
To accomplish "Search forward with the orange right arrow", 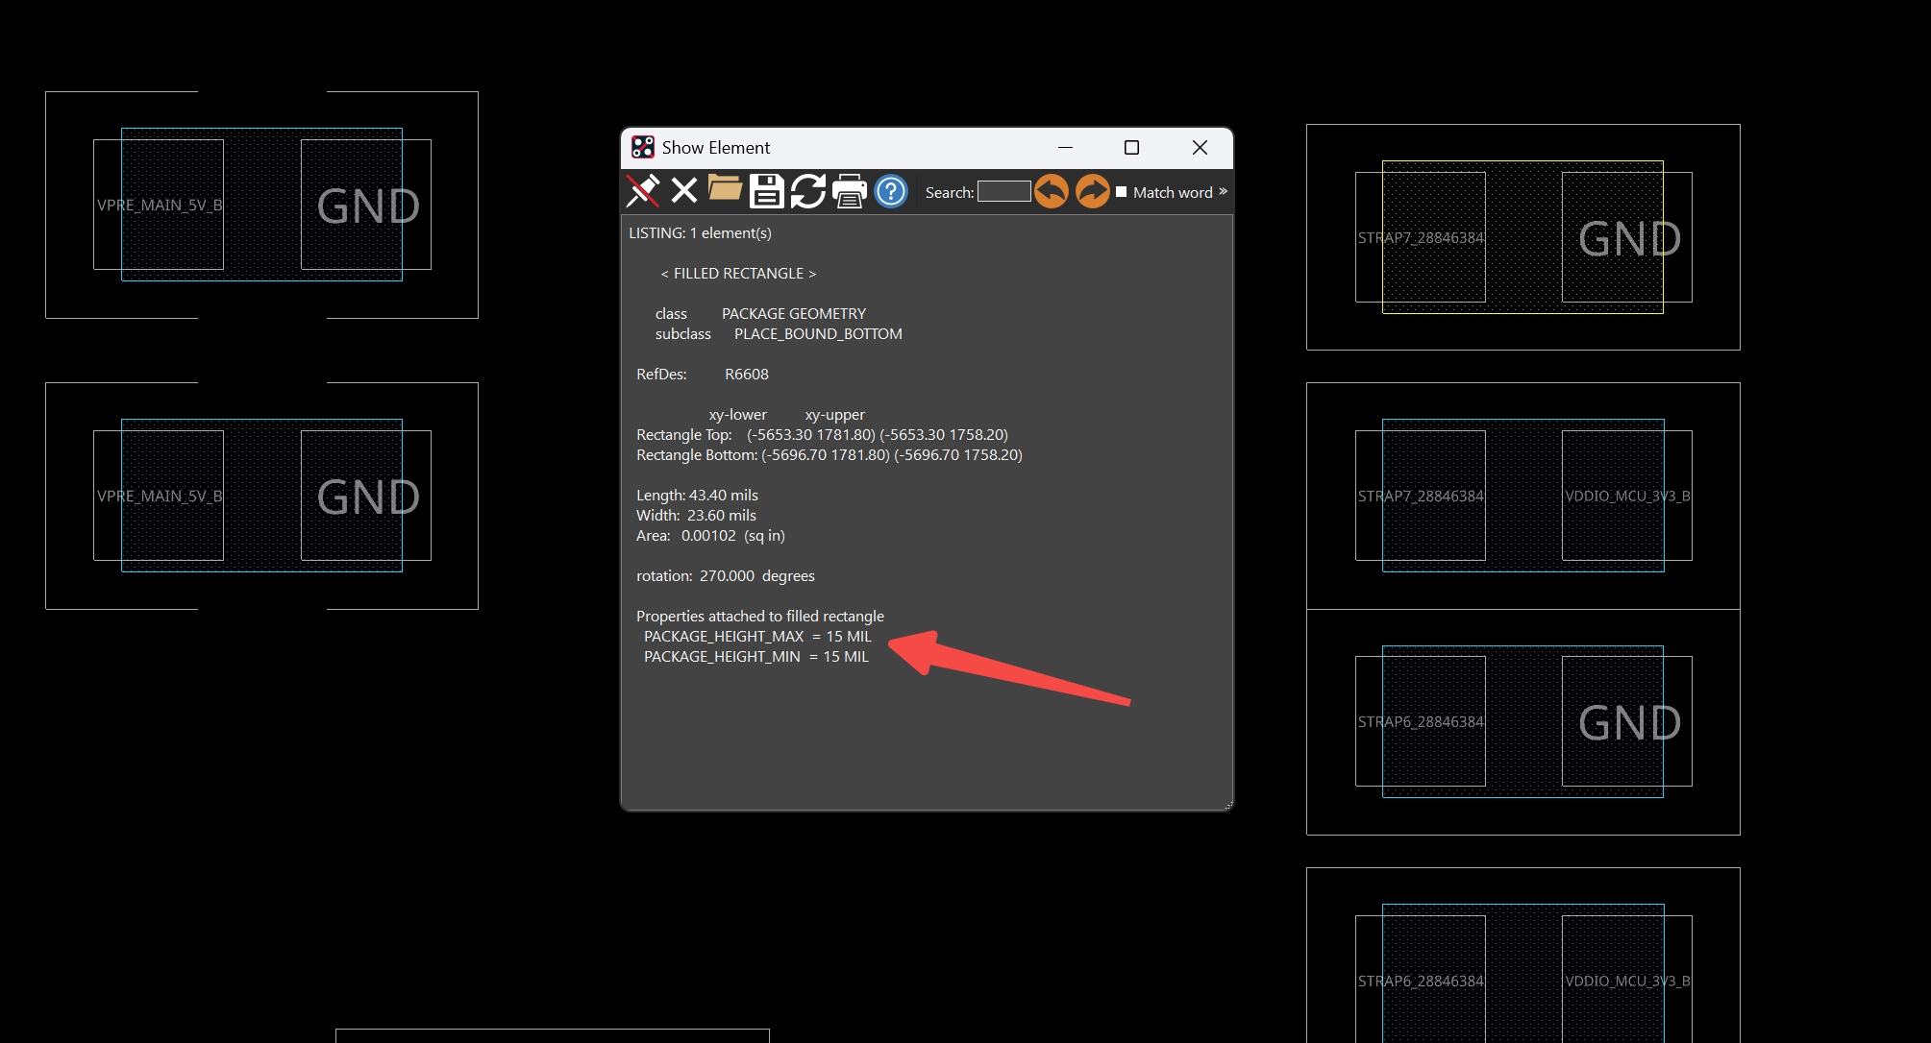I will [x=1092, y=191].
